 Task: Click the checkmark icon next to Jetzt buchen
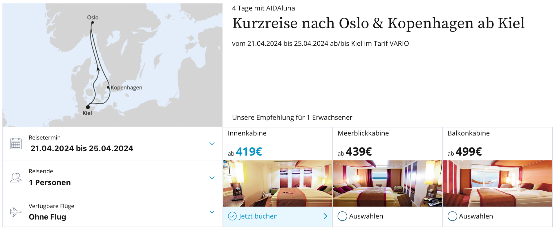tap(232, 216)
